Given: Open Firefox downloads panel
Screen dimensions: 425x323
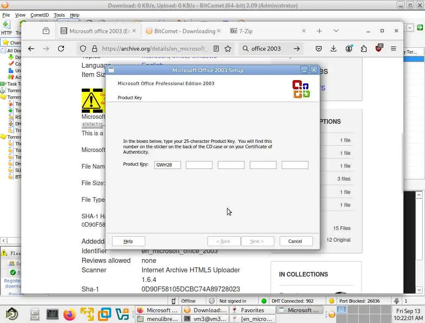Looking at the screenshot, I should pos(333,49).
